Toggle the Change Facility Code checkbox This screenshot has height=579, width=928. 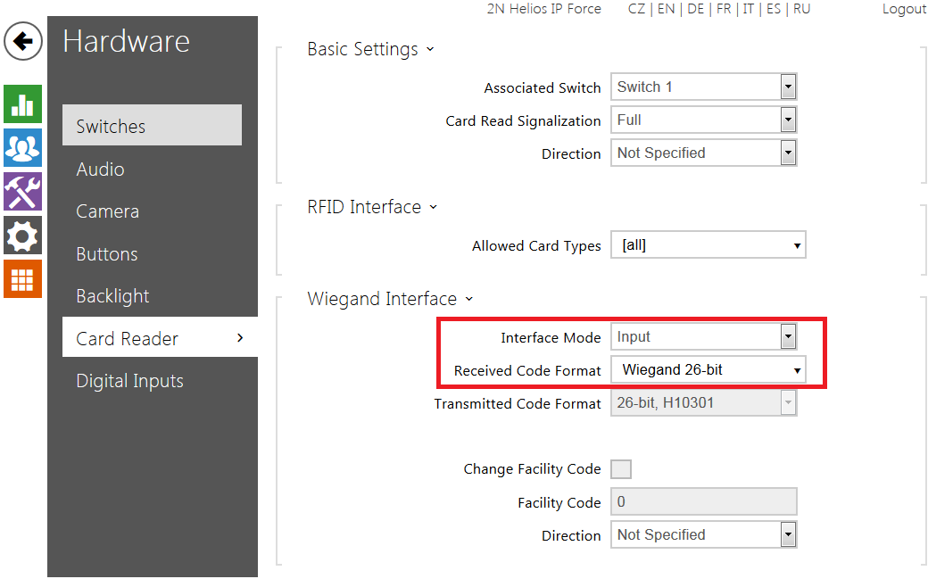(621, 469)
